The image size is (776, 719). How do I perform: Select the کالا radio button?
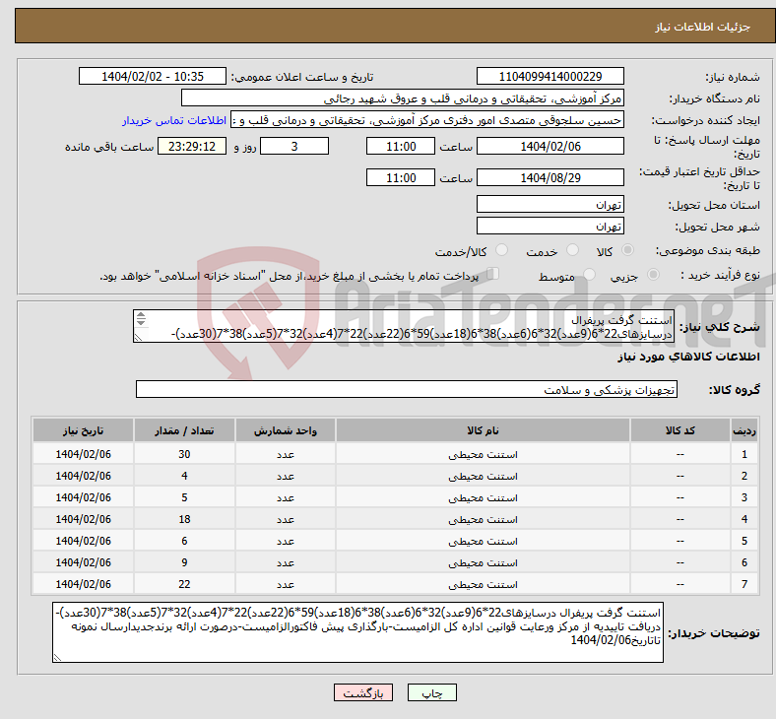tap(627, 251)
